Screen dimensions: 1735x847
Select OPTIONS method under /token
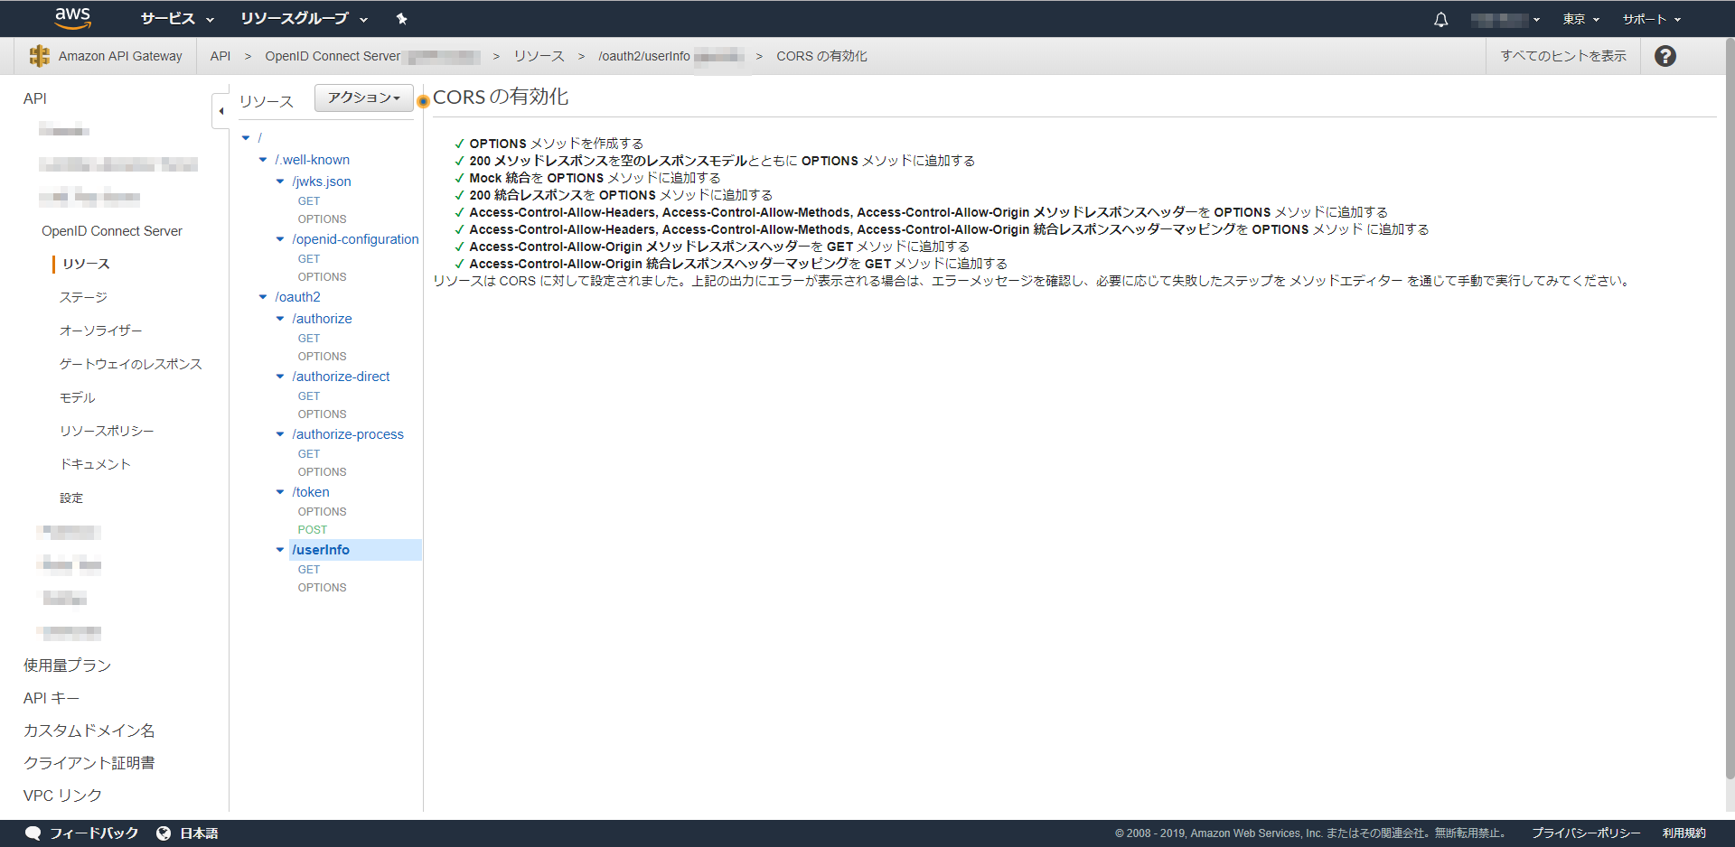(x=322, y=512)
